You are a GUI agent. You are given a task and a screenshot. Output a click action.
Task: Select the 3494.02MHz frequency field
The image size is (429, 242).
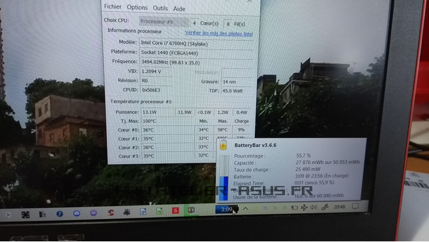tap(196, 62)
